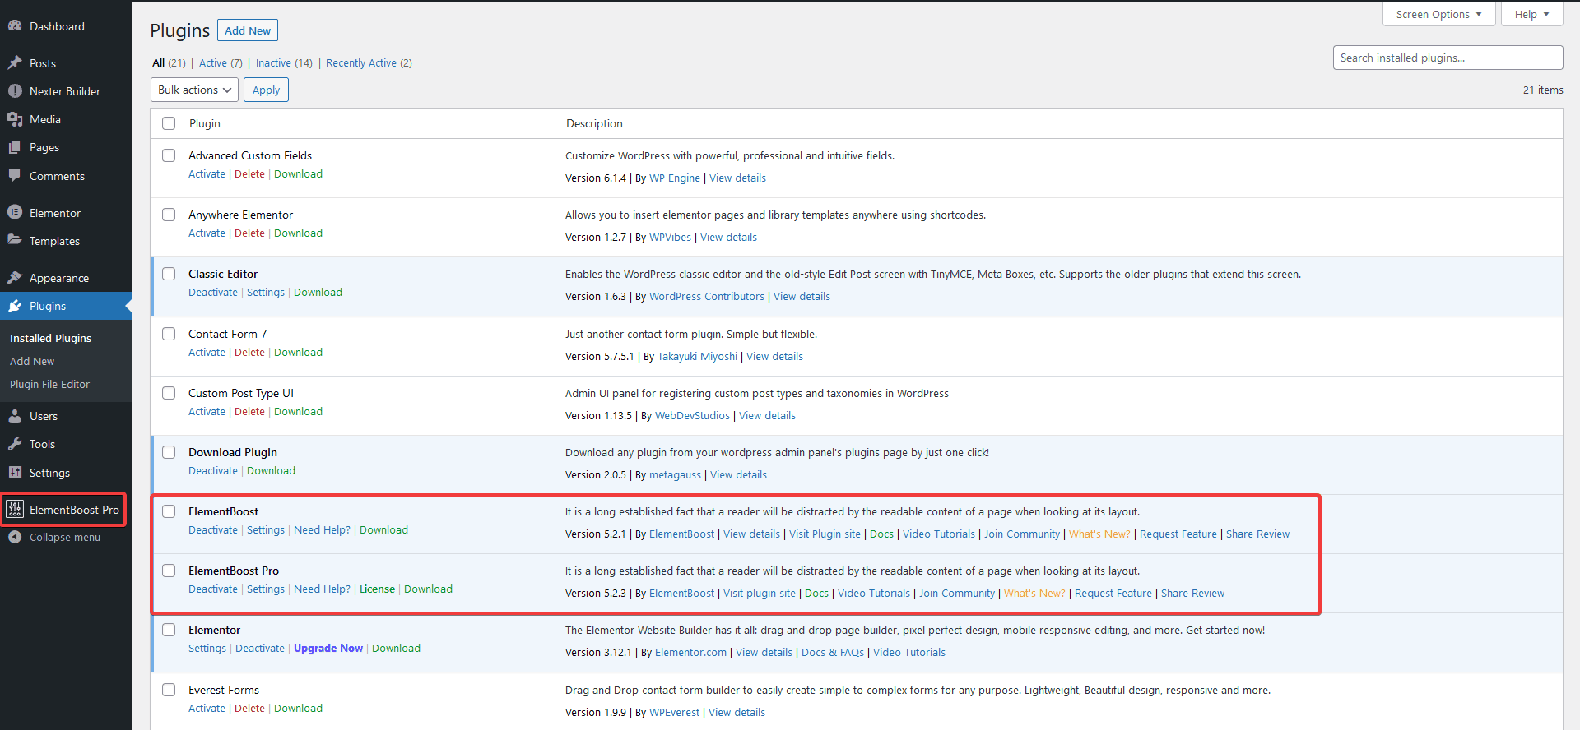
Task: Check the Anywhere Elementor checkbox
Action: [x=169, y=215]
